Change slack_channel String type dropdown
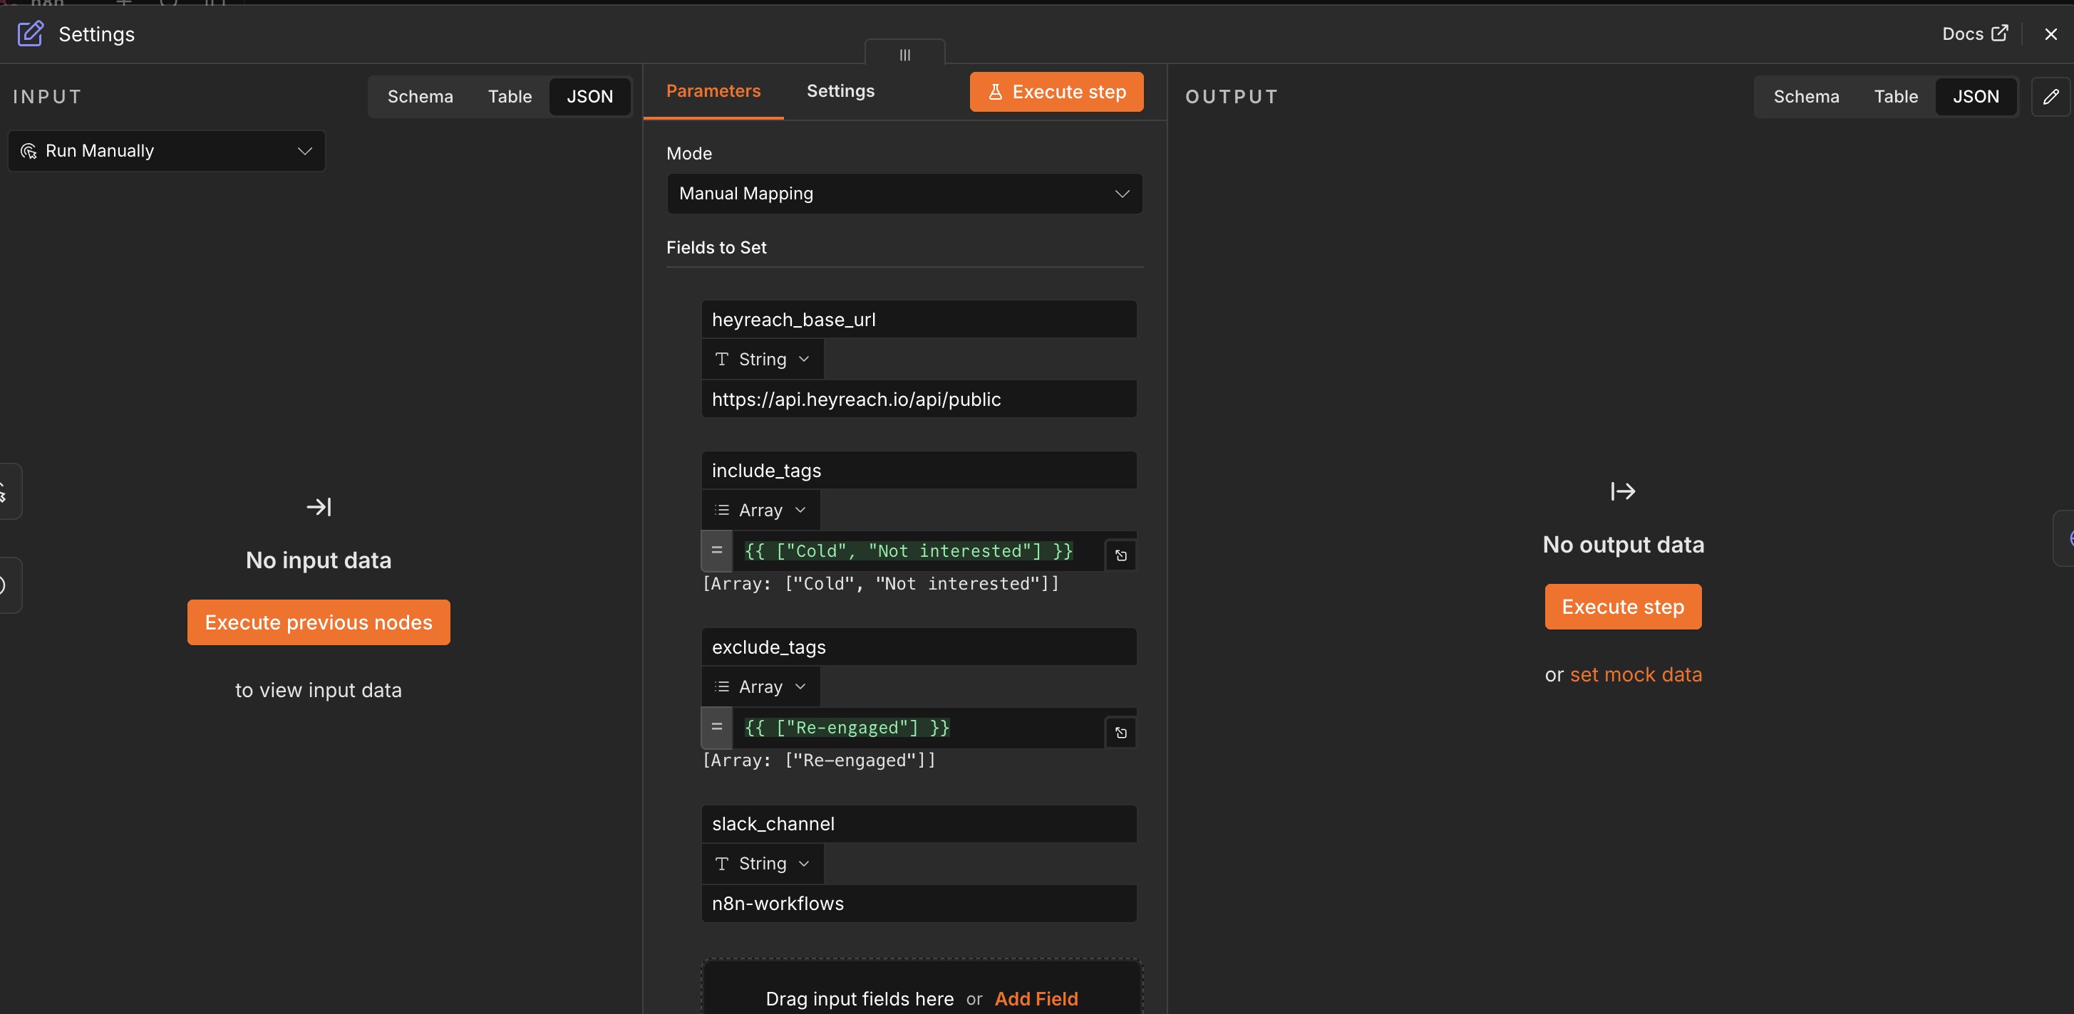 coord(763,864)
